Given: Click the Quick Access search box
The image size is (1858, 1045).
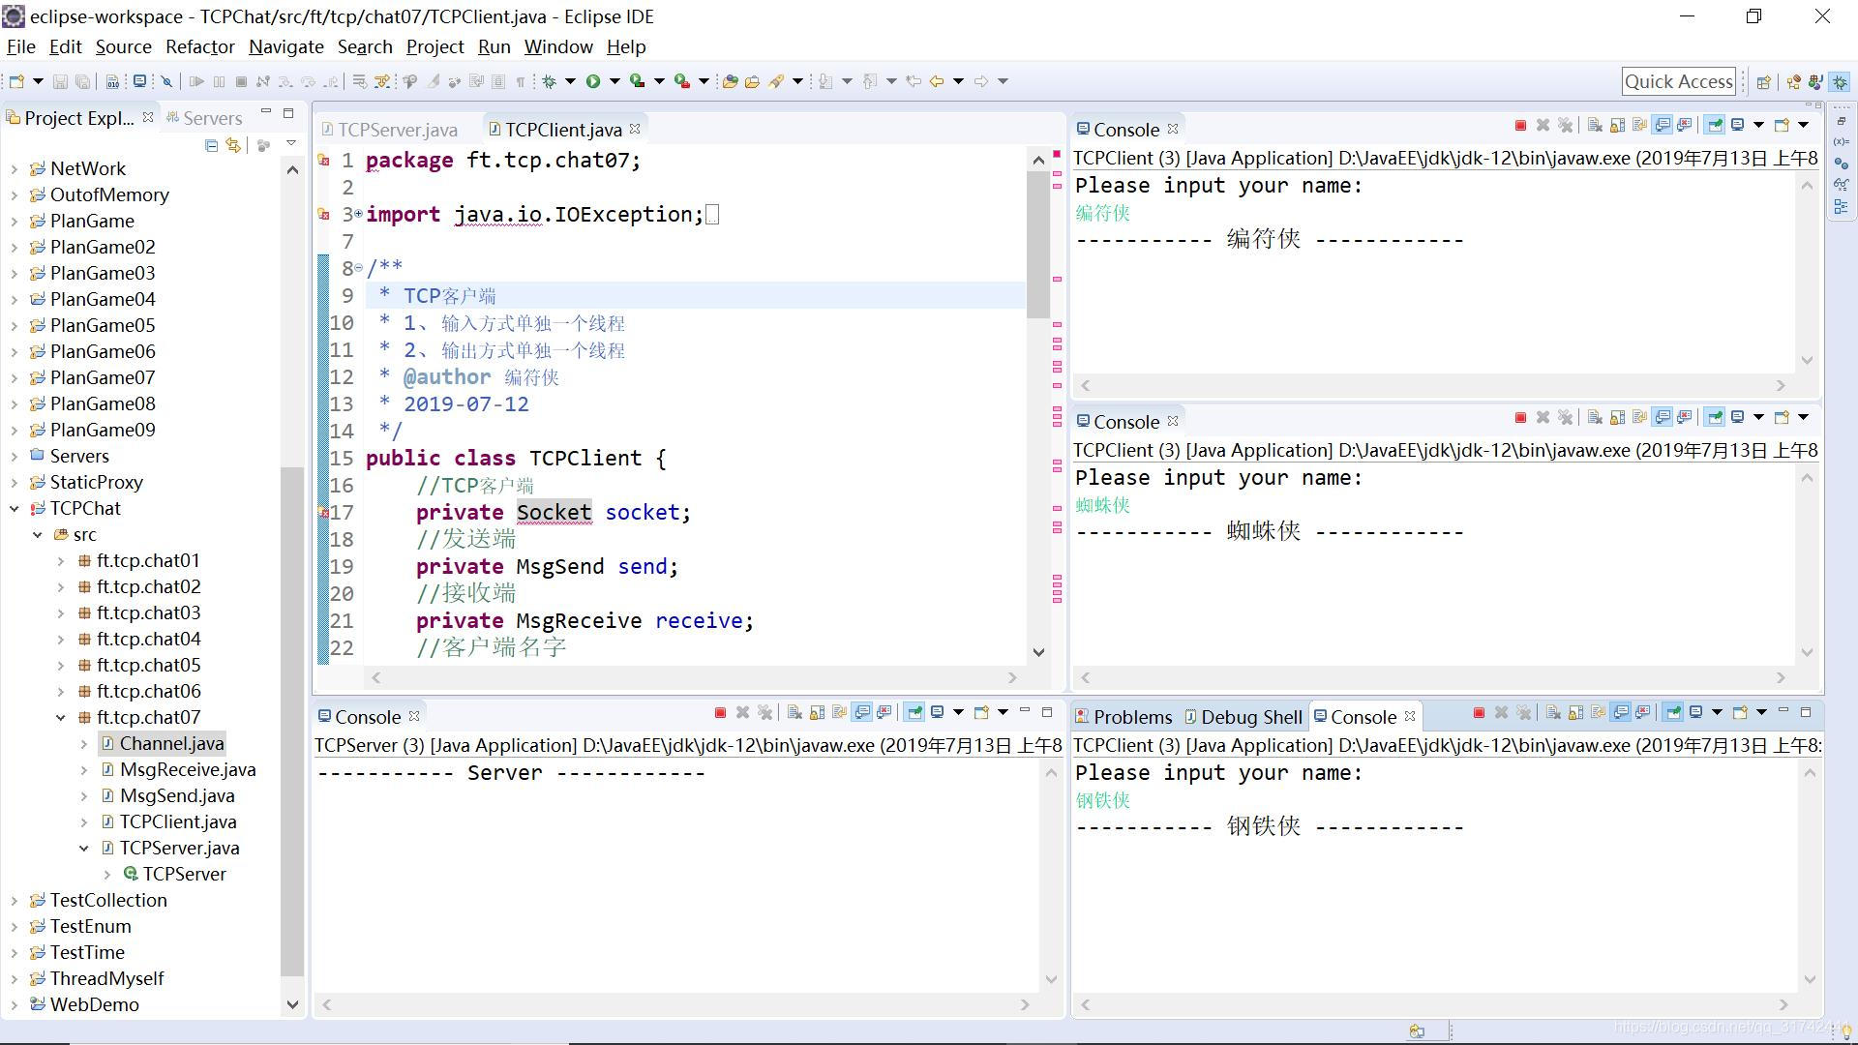Looking at the screenshot, I should point(1678,81).
